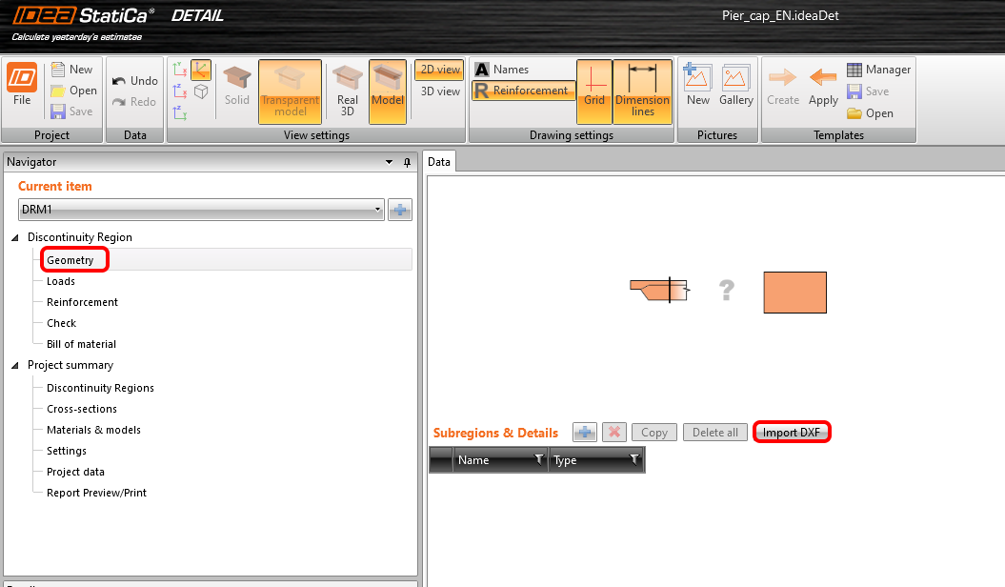Open the picture Gallery icon

(735, 86)
